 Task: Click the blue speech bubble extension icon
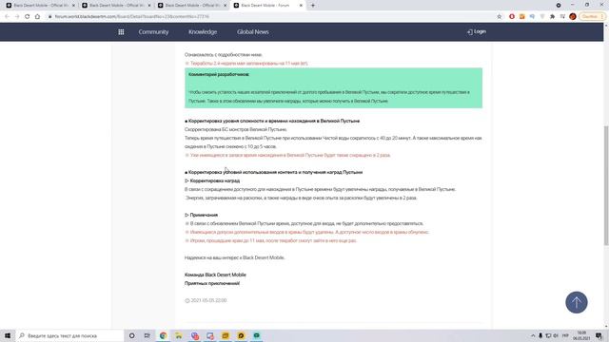click(x=532, y=17)
